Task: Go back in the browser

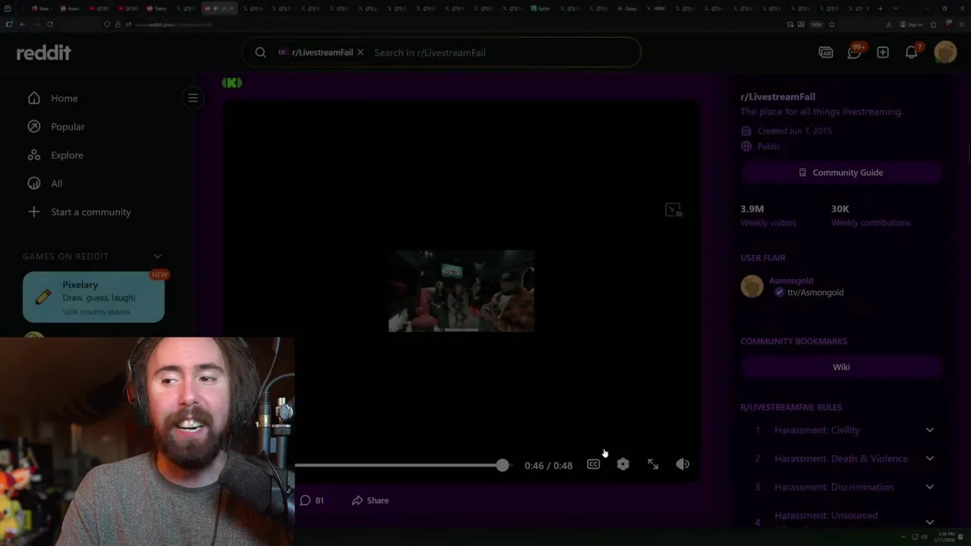Action: [23, 24]
